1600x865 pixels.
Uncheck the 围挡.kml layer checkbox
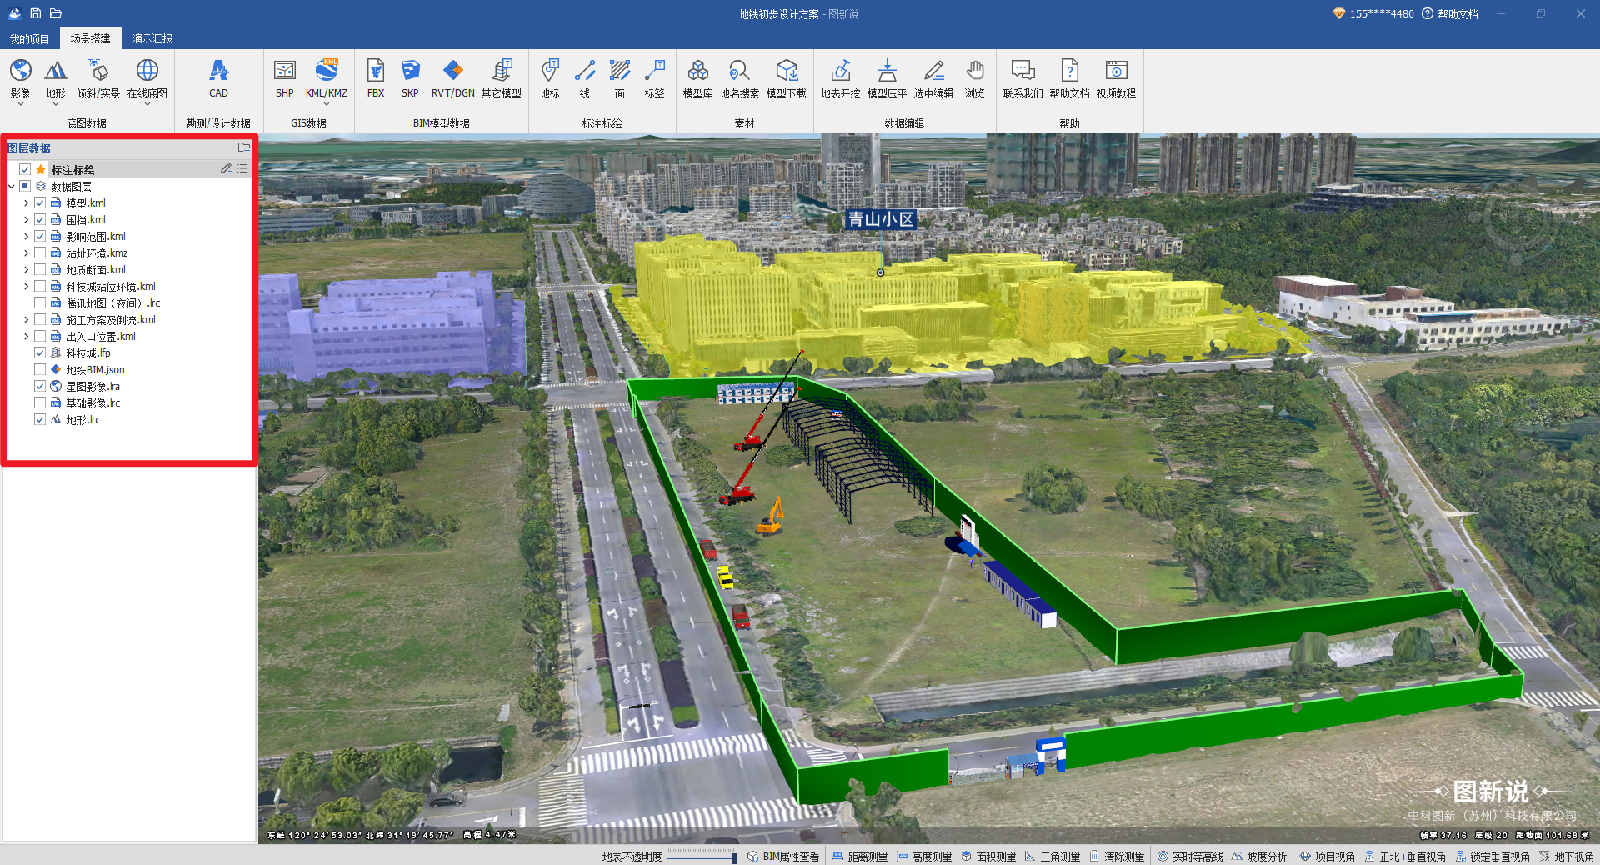pyautogui.click(x=40, y=220)
